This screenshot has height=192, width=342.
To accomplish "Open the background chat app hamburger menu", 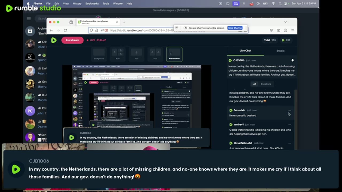I will click(29, 19).
